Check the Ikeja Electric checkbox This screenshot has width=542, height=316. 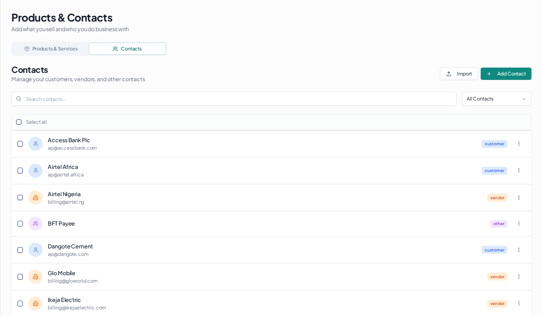20,304
